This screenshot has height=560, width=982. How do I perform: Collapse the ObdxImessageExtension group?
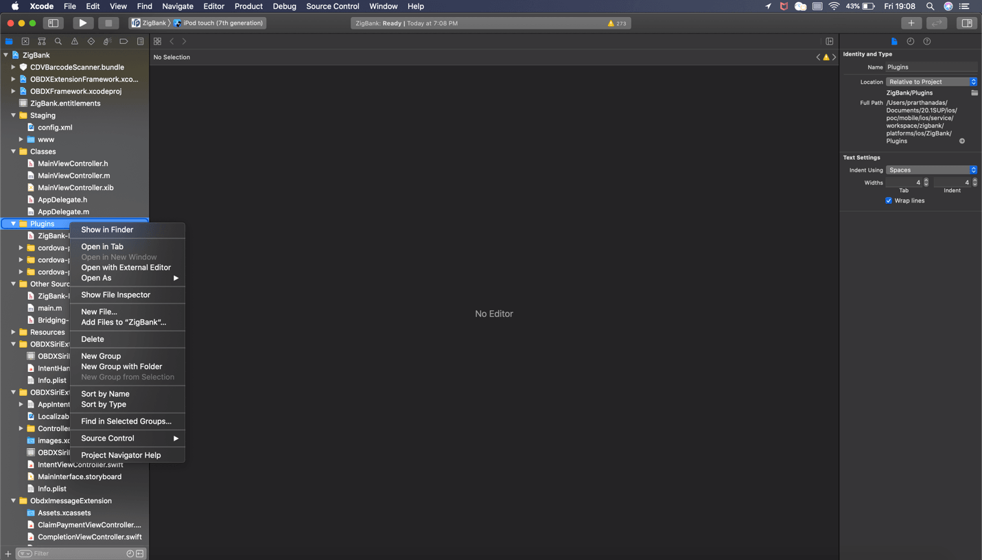tap(13, 501)
